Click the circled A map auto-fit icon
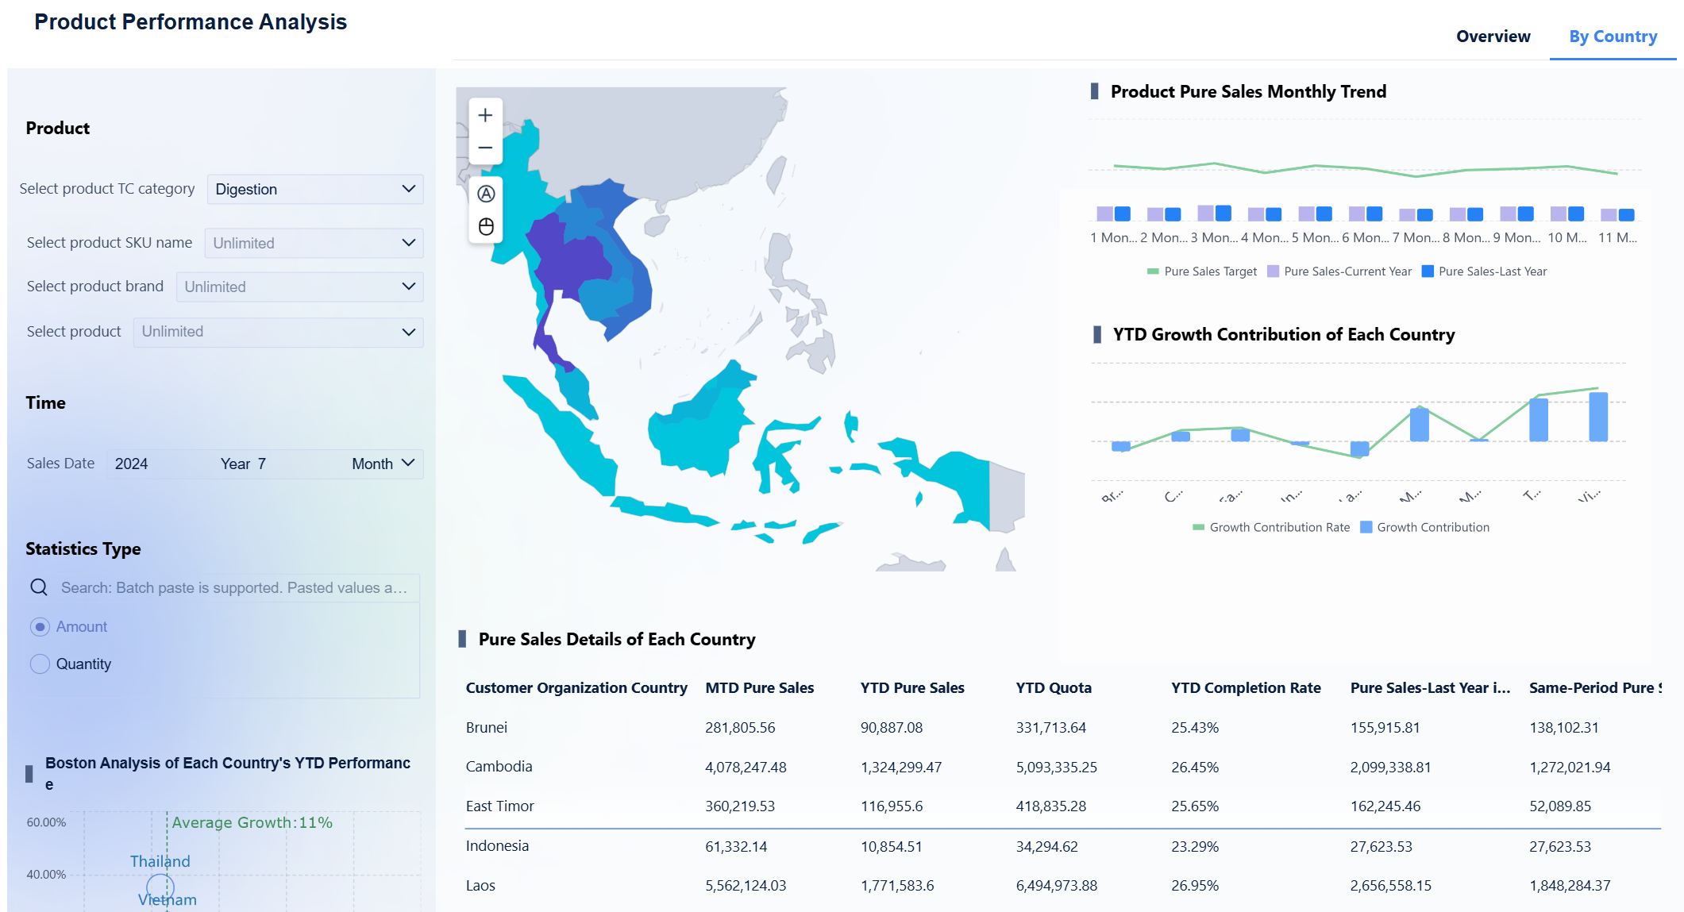This screenshot has height=912, width=1684. [x=486, y=194]
